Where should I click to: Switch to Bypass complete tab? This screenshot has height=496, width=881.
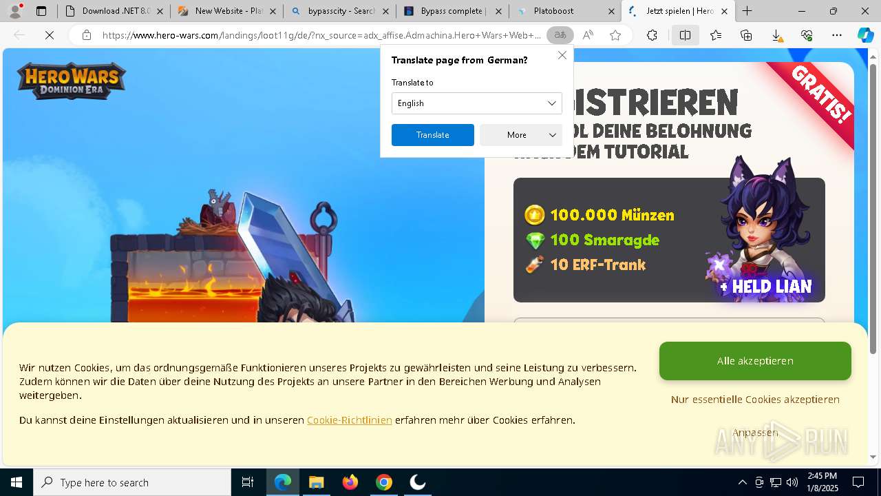[453, 11]
